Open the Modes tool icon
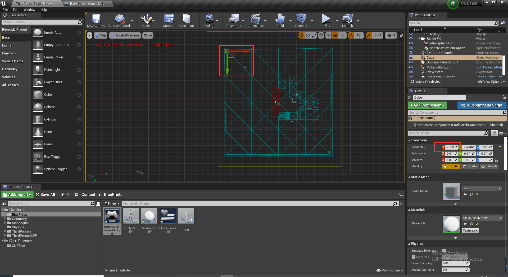The image size is (508, 277). (146, 21)
